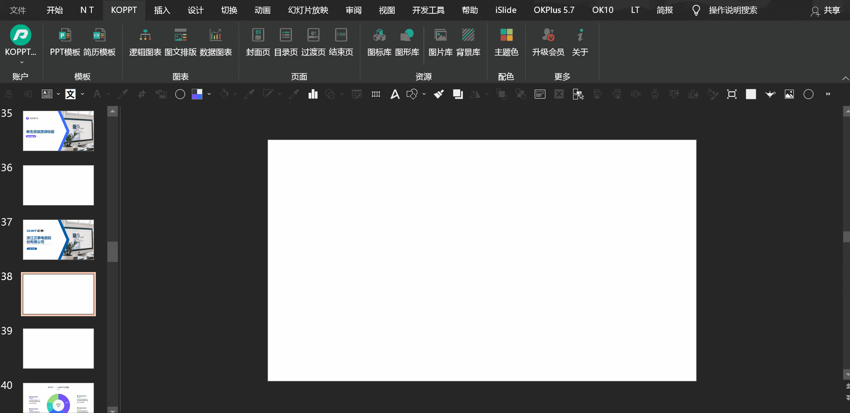The height and width of the screenshot is (413, 850).
Task: Insert a 结束页 ending page
Action: [341, 41]
